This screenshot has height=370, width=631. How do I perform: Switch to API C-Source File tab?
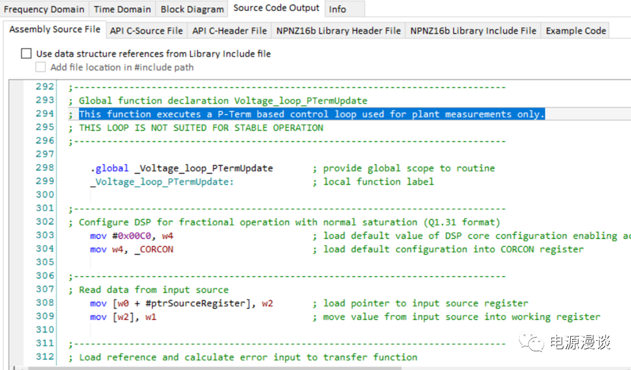[x=146, y=30]
